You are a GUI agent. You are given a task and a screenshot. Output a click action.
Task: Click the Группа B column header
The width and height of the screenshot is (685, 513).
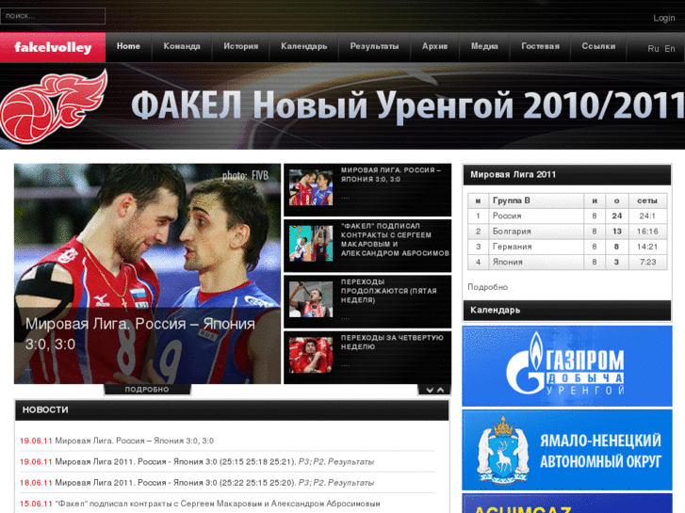[x=536, y=200]
